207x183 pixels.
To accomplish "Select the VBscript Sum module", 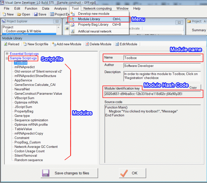I will (x=24, y=98).
